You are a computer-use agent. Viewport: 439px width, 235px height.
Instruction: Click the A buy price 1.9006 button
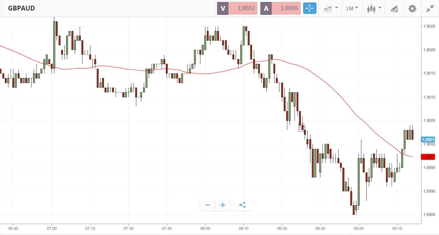[280, 8]
